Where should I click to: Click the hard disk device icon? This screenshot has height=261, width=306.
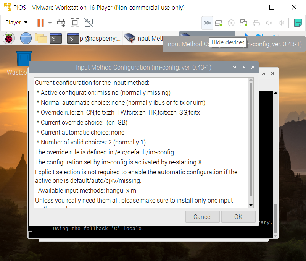[219, 23]
